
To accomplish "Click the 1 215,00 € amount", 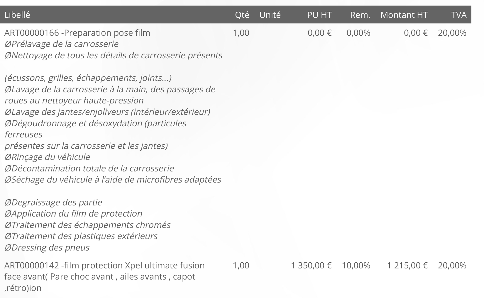I will point(407,265).
